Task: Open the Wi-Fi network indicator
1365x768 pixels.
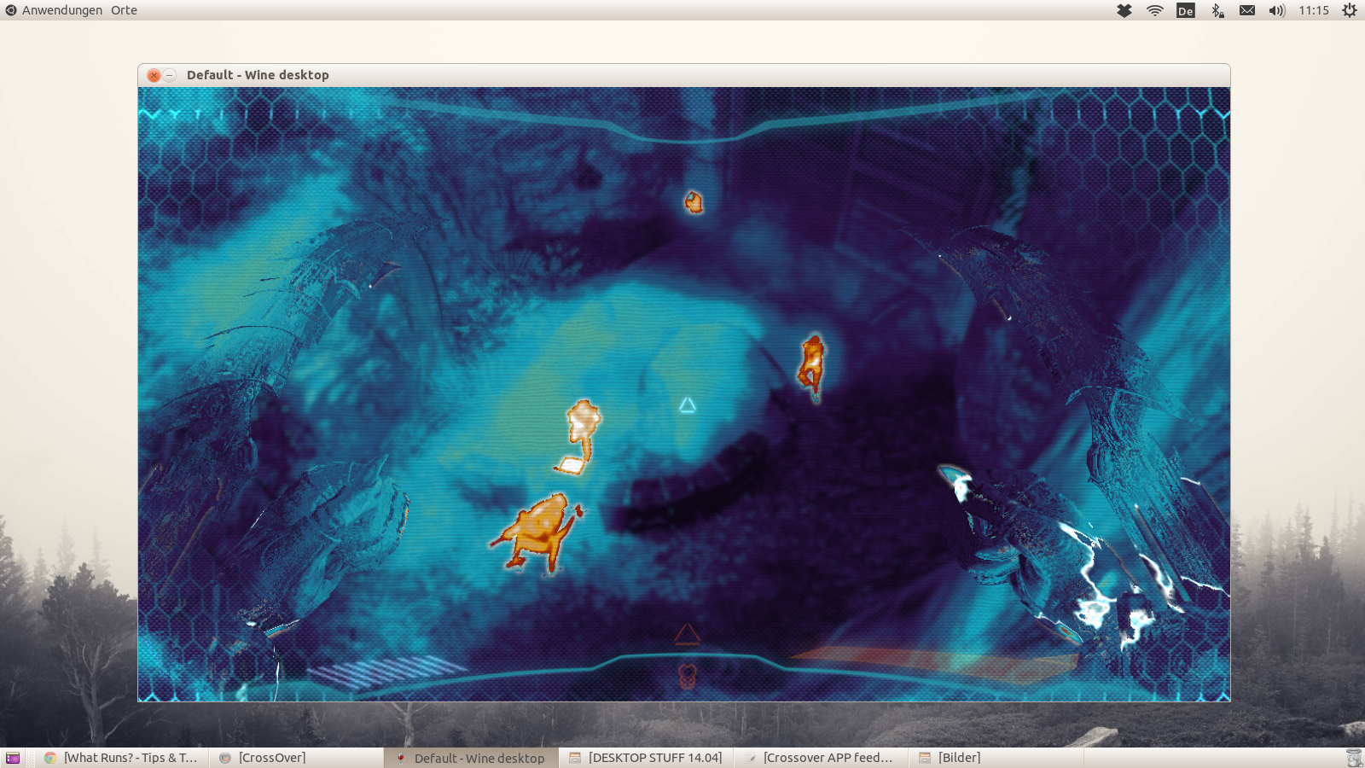Action: [x=1155, y=10]
